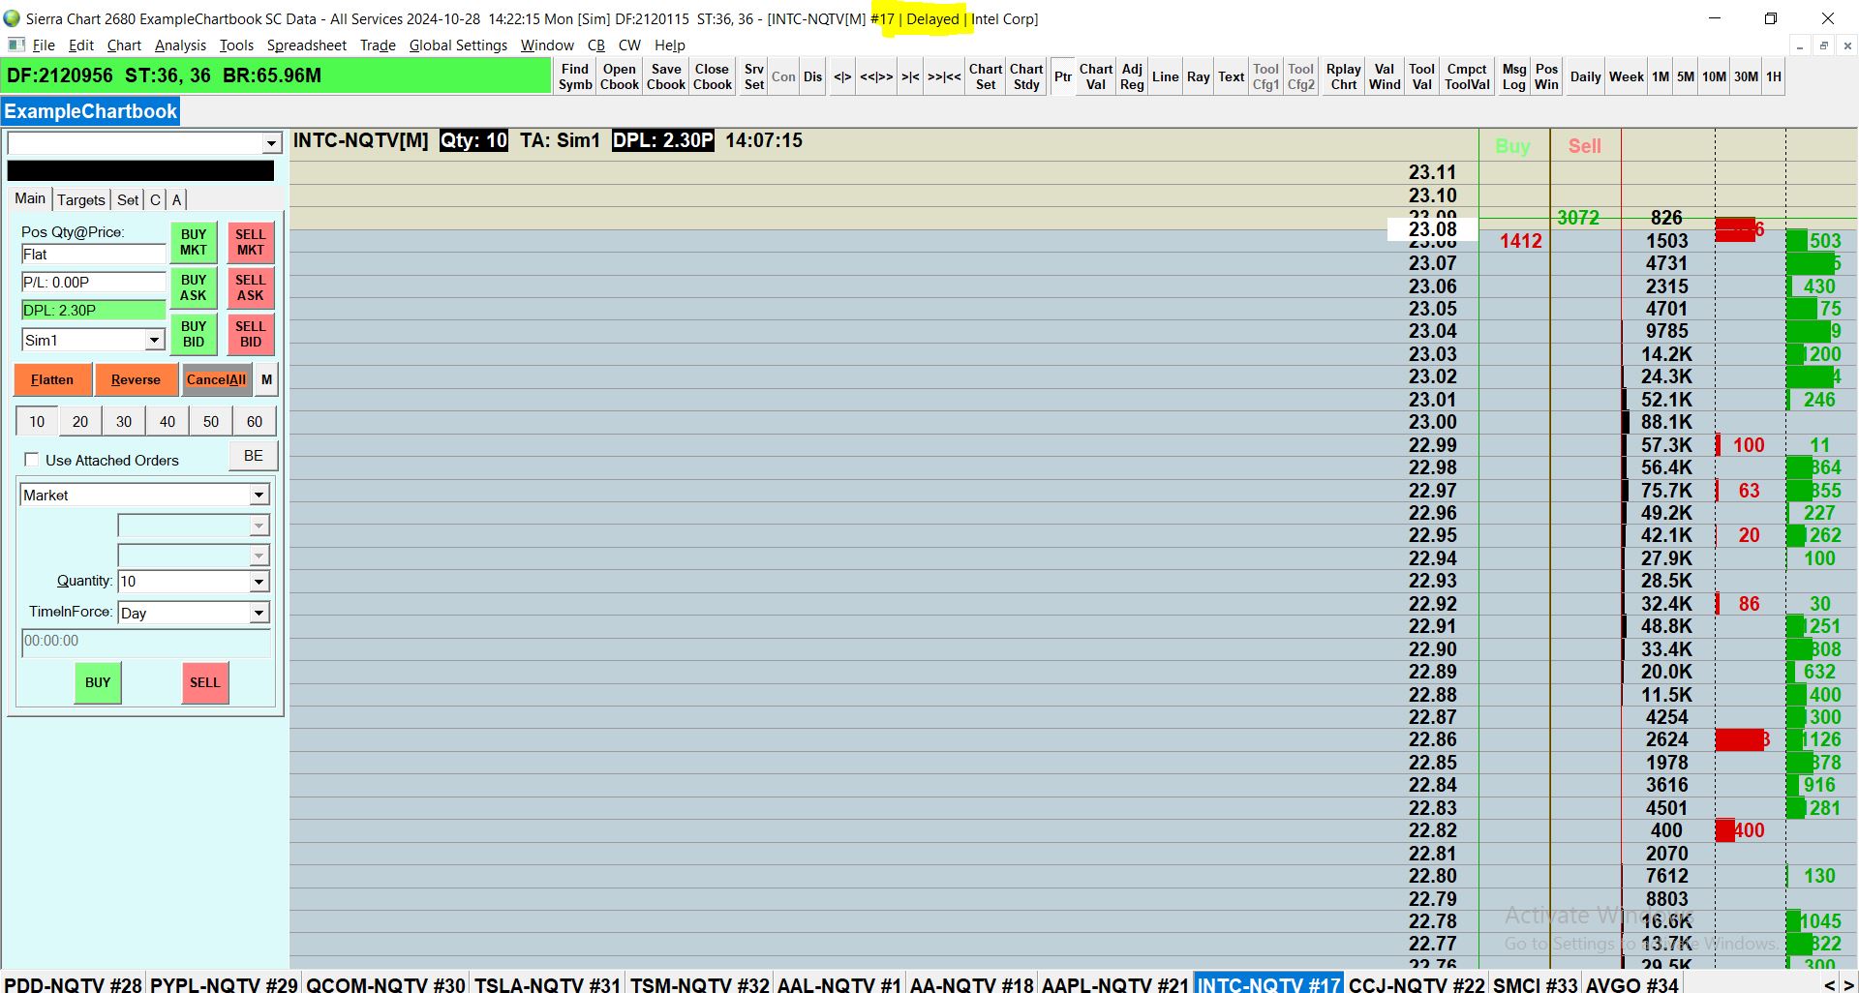
Task: Click the BUY MKT button
Action: point(194,242)
